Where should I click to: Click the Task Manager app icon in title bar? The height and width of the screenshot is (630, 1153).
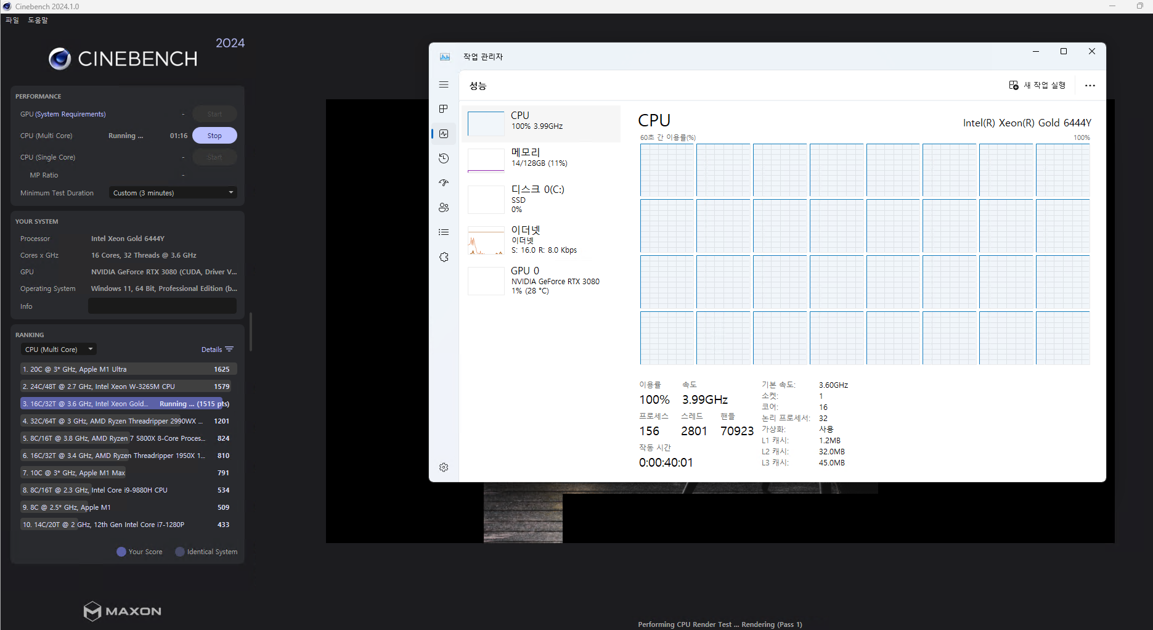tap(445, 57)
